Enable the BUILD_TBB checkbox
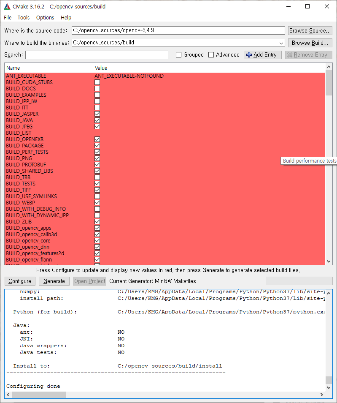The height and width of the screenshot is (403, 337). click(x=97, y=177)
